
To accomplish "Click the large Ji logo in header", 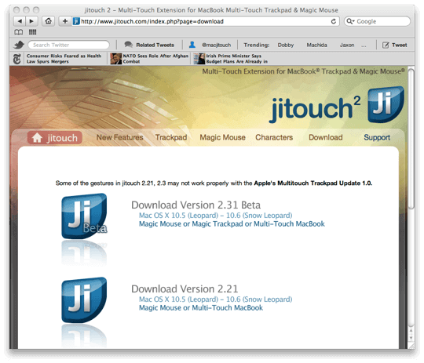I will point(386,104).
